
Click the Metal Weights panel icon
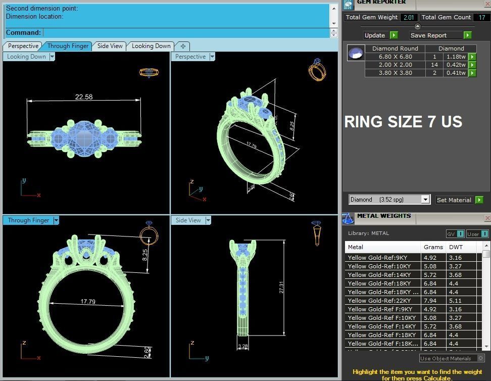tap(348, 218)
